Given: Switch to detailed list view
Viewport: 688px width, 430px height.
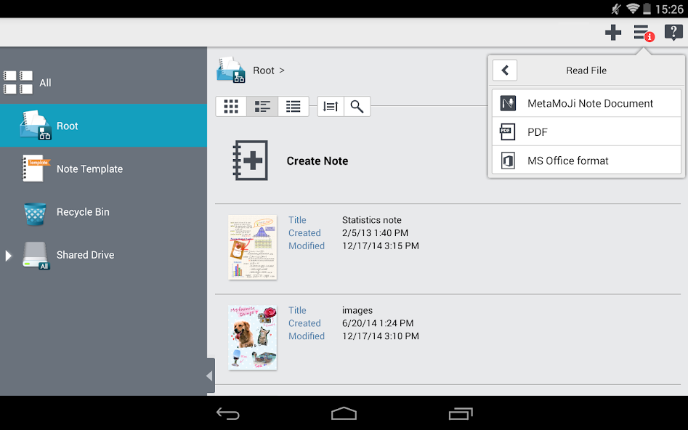Looking at the screenshot, I should click(262, 107).
